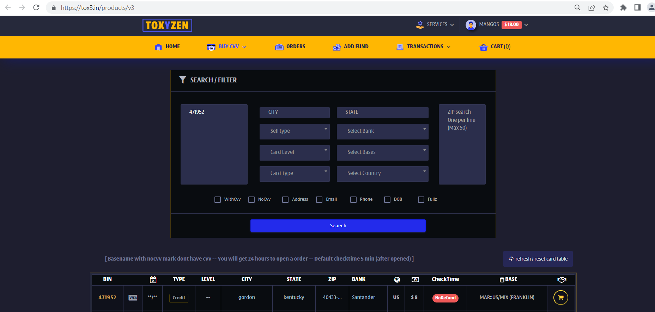Open the browser extensions puzzle icon
Viewport: 655px width, 312px height.
623,7
